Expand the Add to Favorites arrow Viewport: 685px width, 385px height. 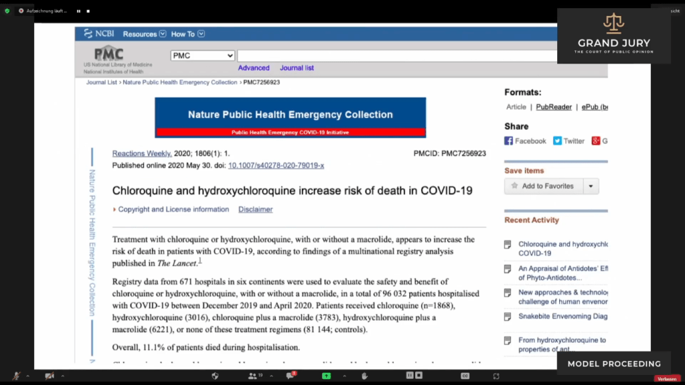591,186
